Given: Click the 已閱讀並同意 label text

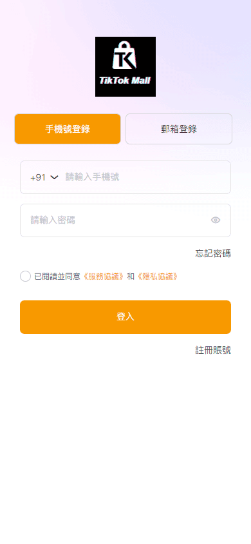Looking at the screenshot, I should (x=57, y=277).
